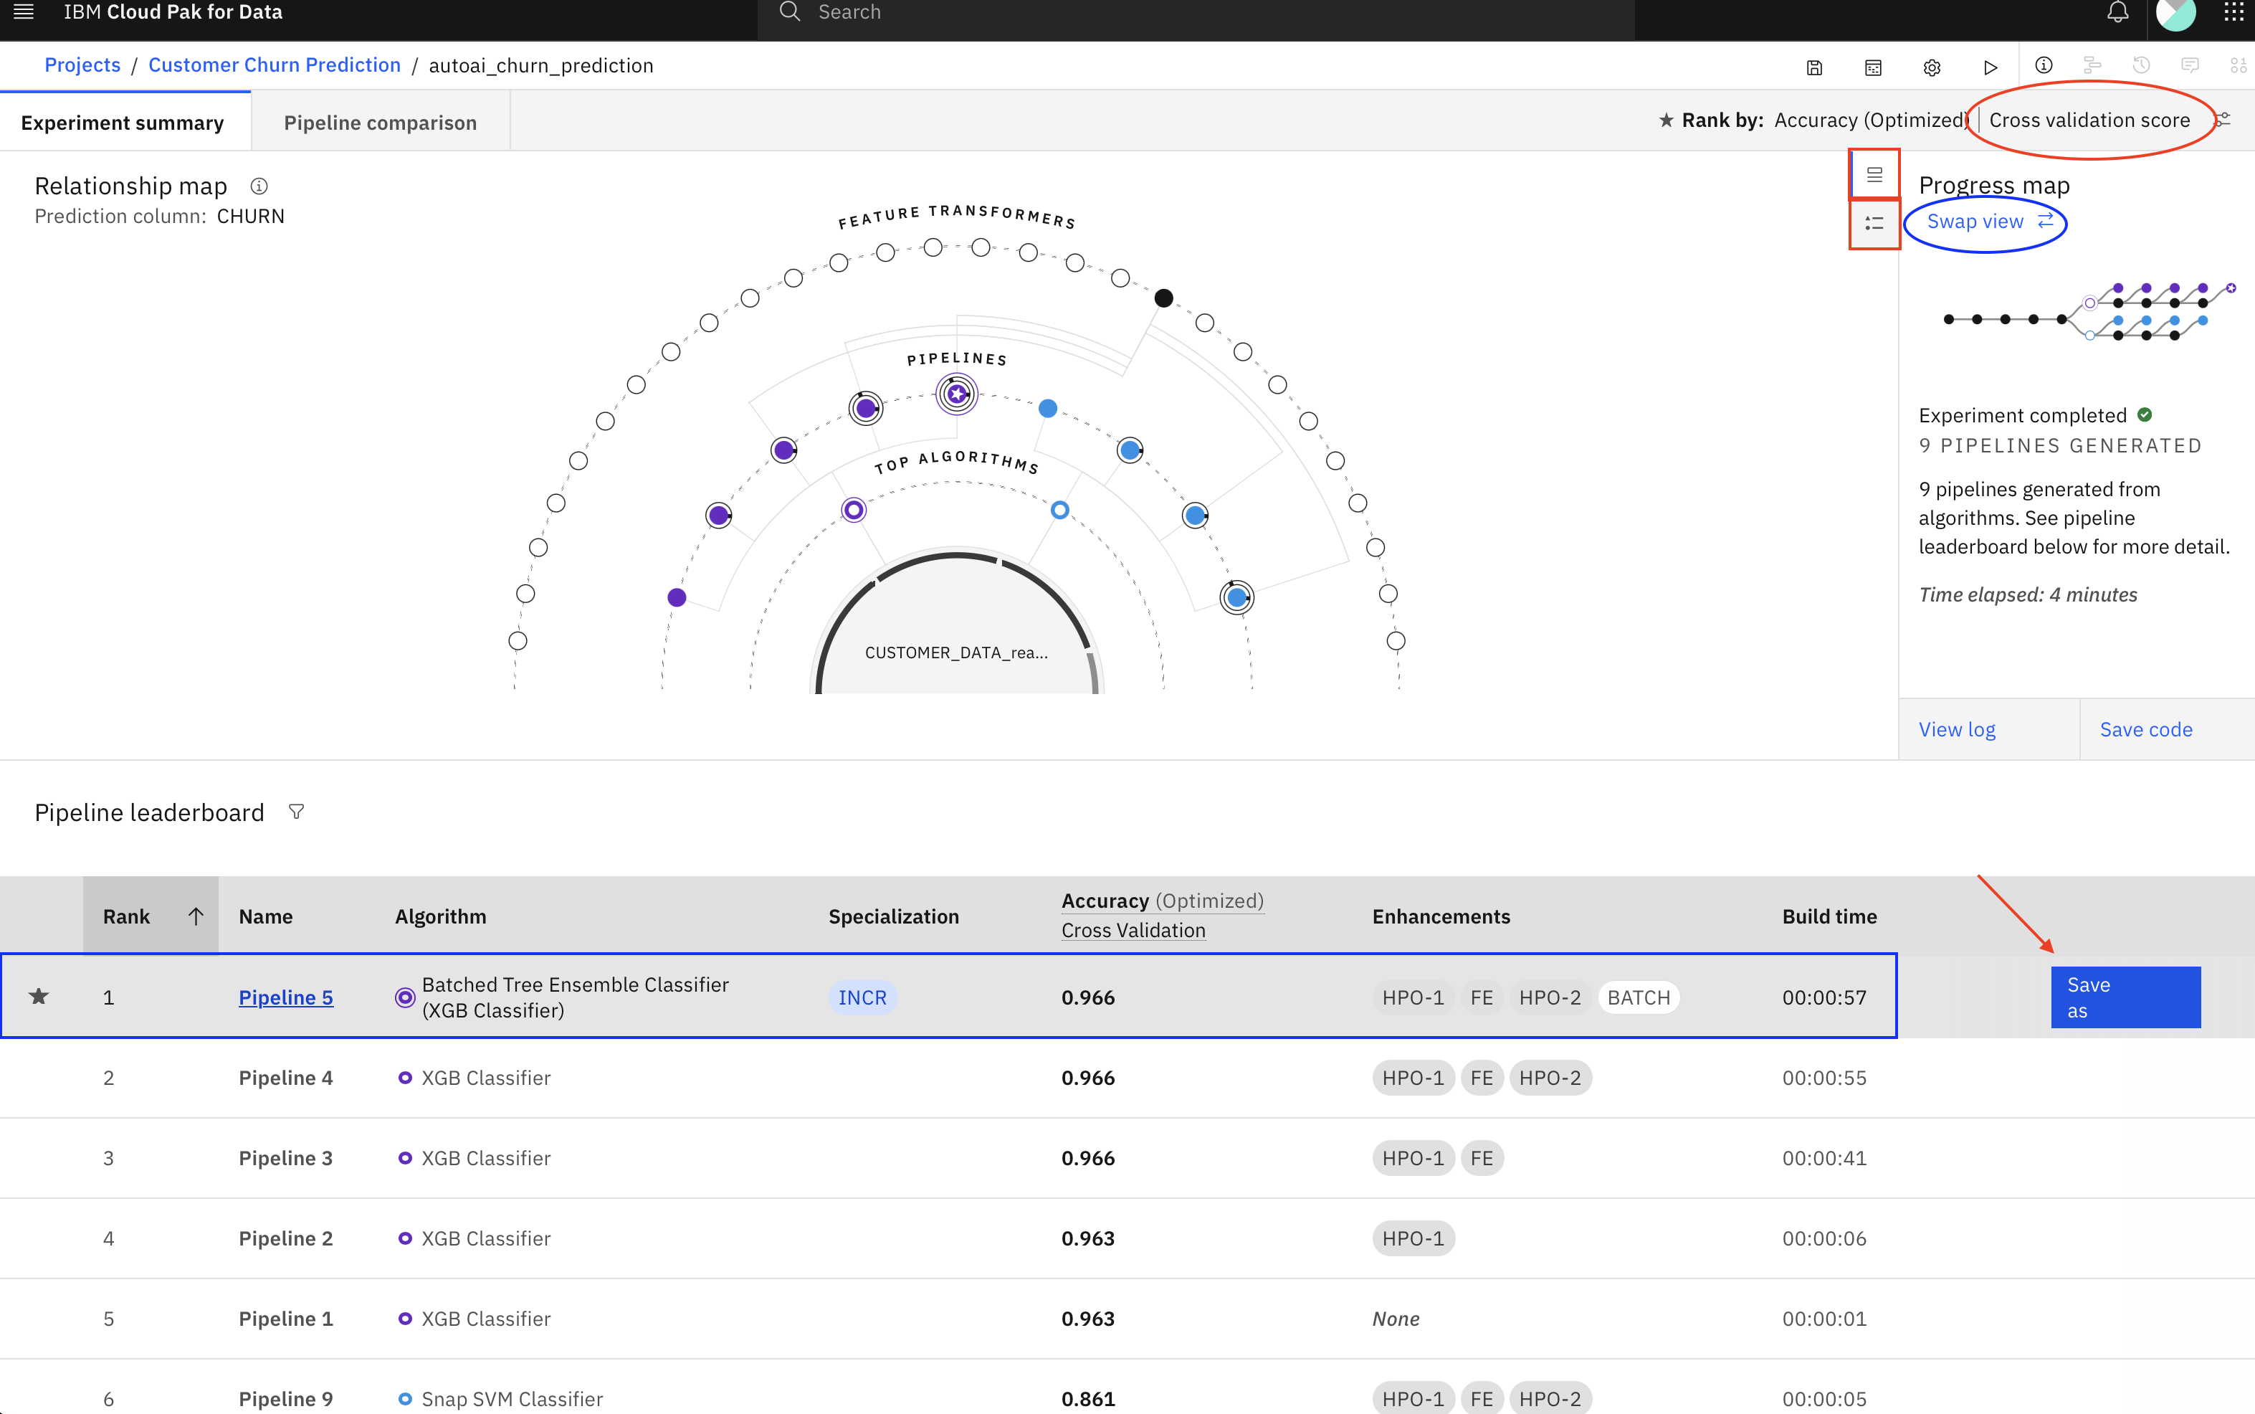Screen dimensions: 2255x1414
Task: Select the Pipeline 3 row name
Action: (285, 1158)
